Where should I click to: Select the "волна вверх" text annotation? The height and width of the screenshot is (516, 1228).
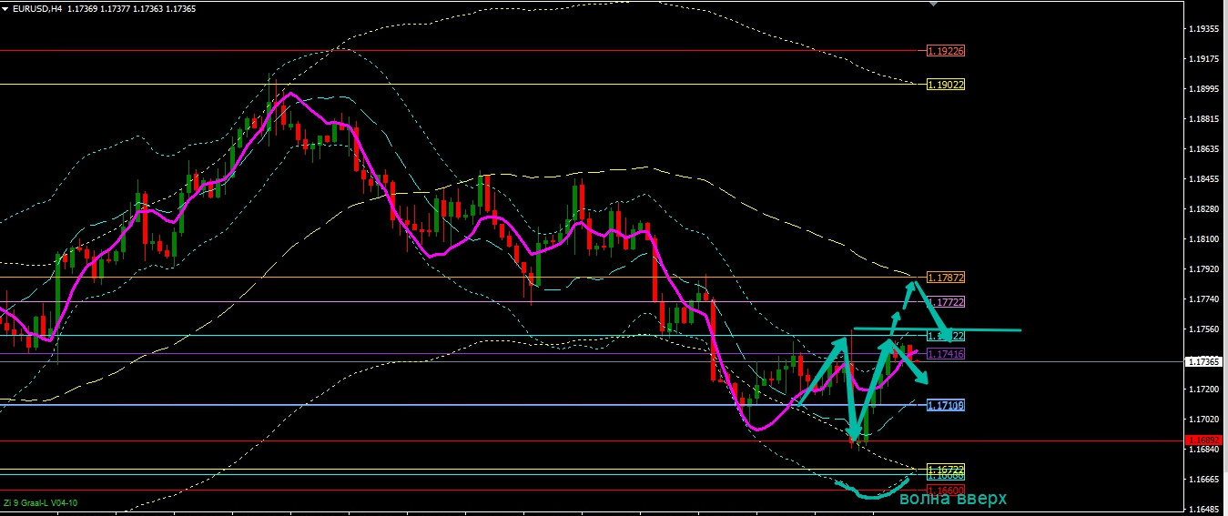[x=952, y=499]
